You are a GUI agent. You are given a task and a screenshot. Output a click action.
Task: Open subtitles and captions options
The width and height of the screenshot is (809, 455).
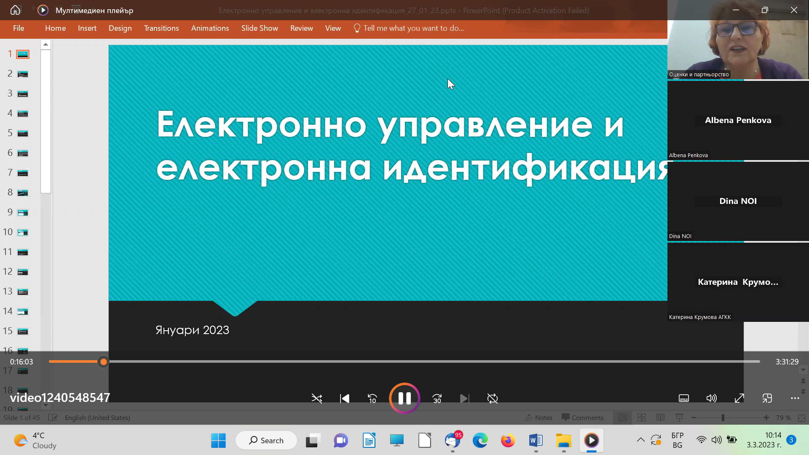[684, 399]
